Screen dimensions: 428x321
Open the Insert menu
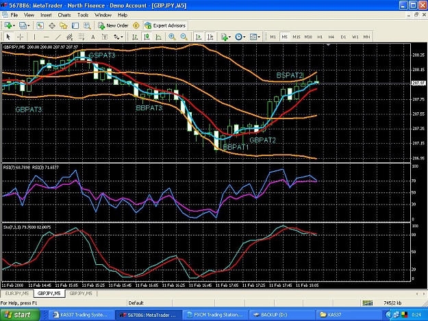tap(46, 15)
